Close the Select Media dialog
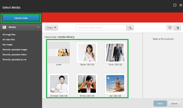 click(181, 5)
